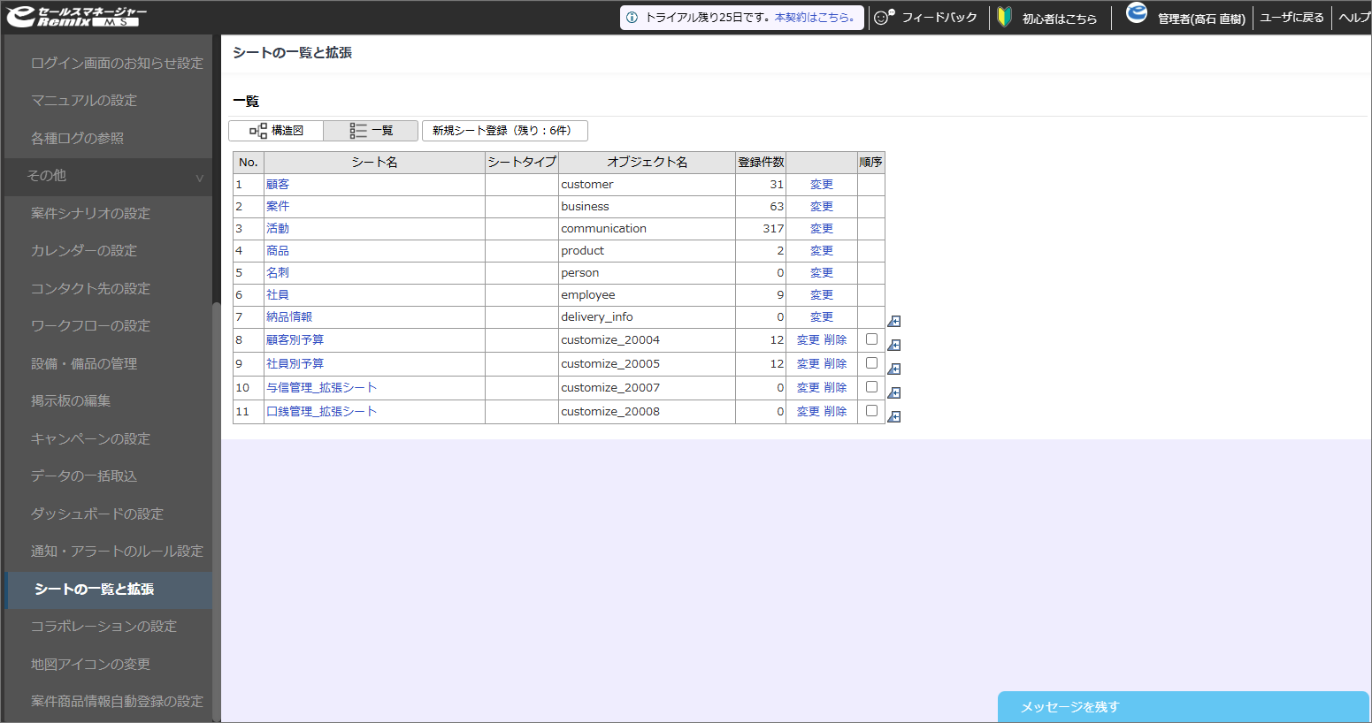Open the 顧客 sheet link
Screen dimensions: 1372x723
tap(278, 185)
